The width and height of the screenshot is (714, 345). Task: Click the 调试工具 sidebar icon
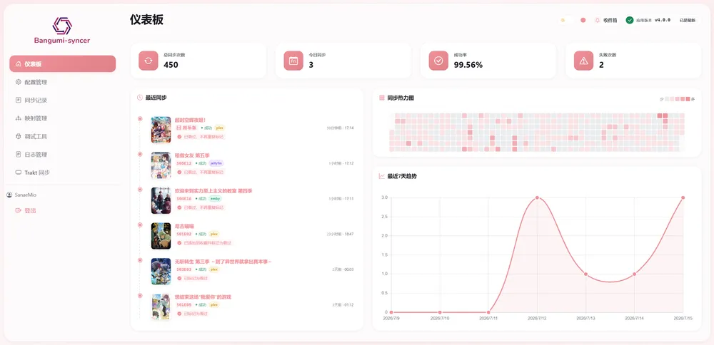pyautogui.click(x=19, y=136)
